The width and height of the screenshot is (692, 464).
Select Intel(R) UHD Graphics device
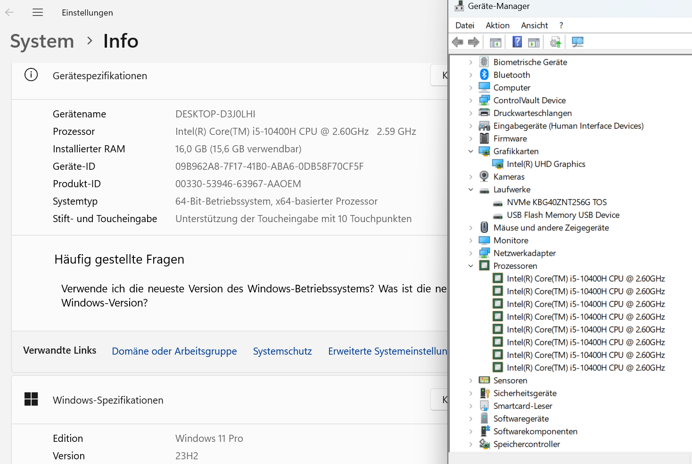click(546, 164)
